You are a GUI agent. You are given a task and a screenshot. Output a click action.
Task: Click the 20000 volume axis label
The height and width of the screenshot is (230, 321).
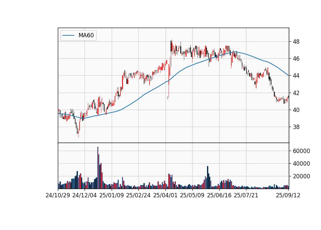click(x=302, y=176)
